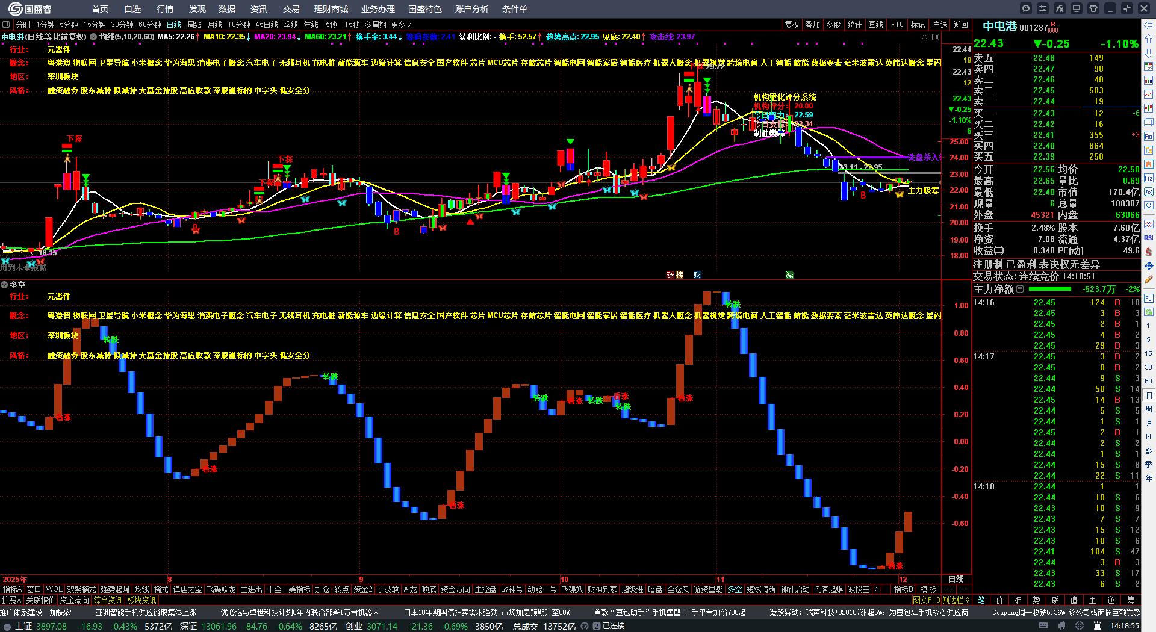This screenshot has width=1156, height=632.
Task: Switch to the 60分钟 period tab
Action: 150,25
